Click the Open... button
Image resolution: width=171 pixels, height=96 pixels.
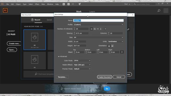pyautogui.click(x=12, y=50)
